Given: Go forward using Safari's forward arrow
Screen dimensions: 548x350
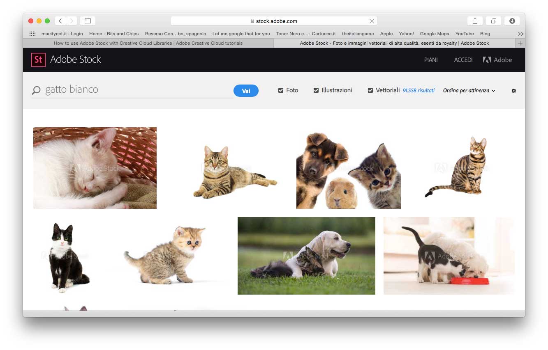Looking at the screenshot, I should click(x=72, y=21).
